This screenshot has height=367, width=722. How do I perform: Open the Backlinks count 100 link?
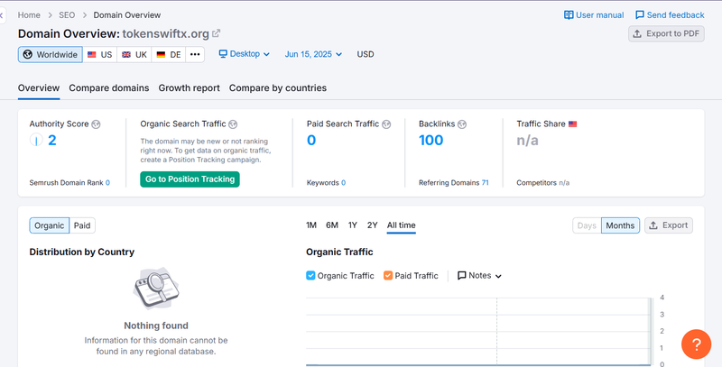pyautogui.click(x=431, y=140)
